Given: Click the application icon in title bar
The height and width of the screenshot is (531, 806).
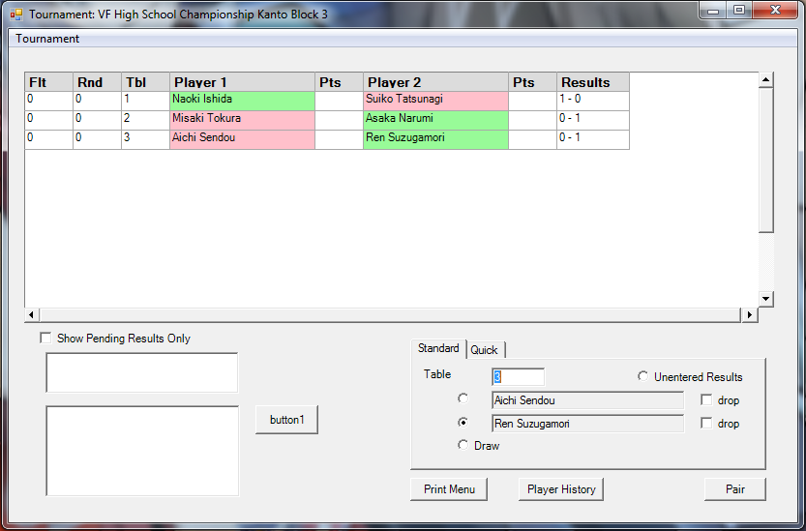Looking at the screenshot, I should (x=16, y=15).
